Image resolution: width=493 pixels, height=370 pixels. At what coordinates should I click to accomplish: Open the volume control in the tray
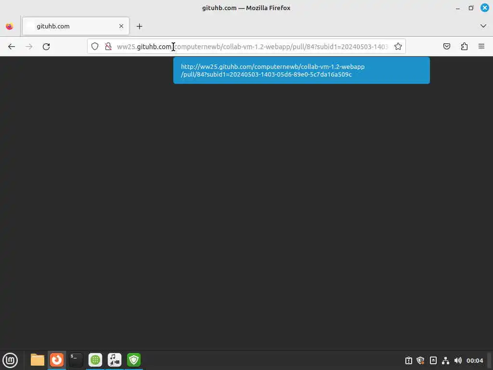(458, 360)
